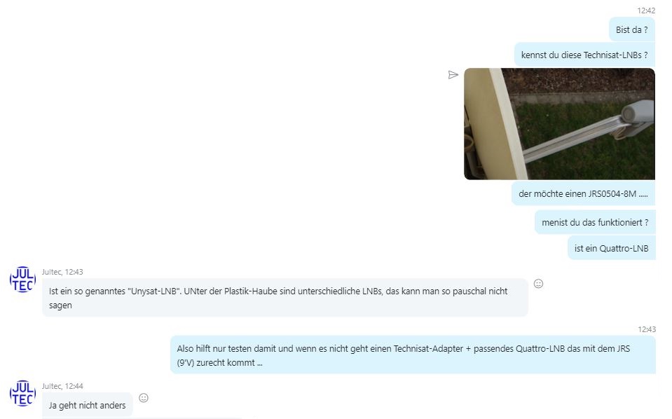The height and width of the screenshot is (419, 672).
Task: Open emoji reaction for the Unysat-LNB message
Action: pos(538,284)
